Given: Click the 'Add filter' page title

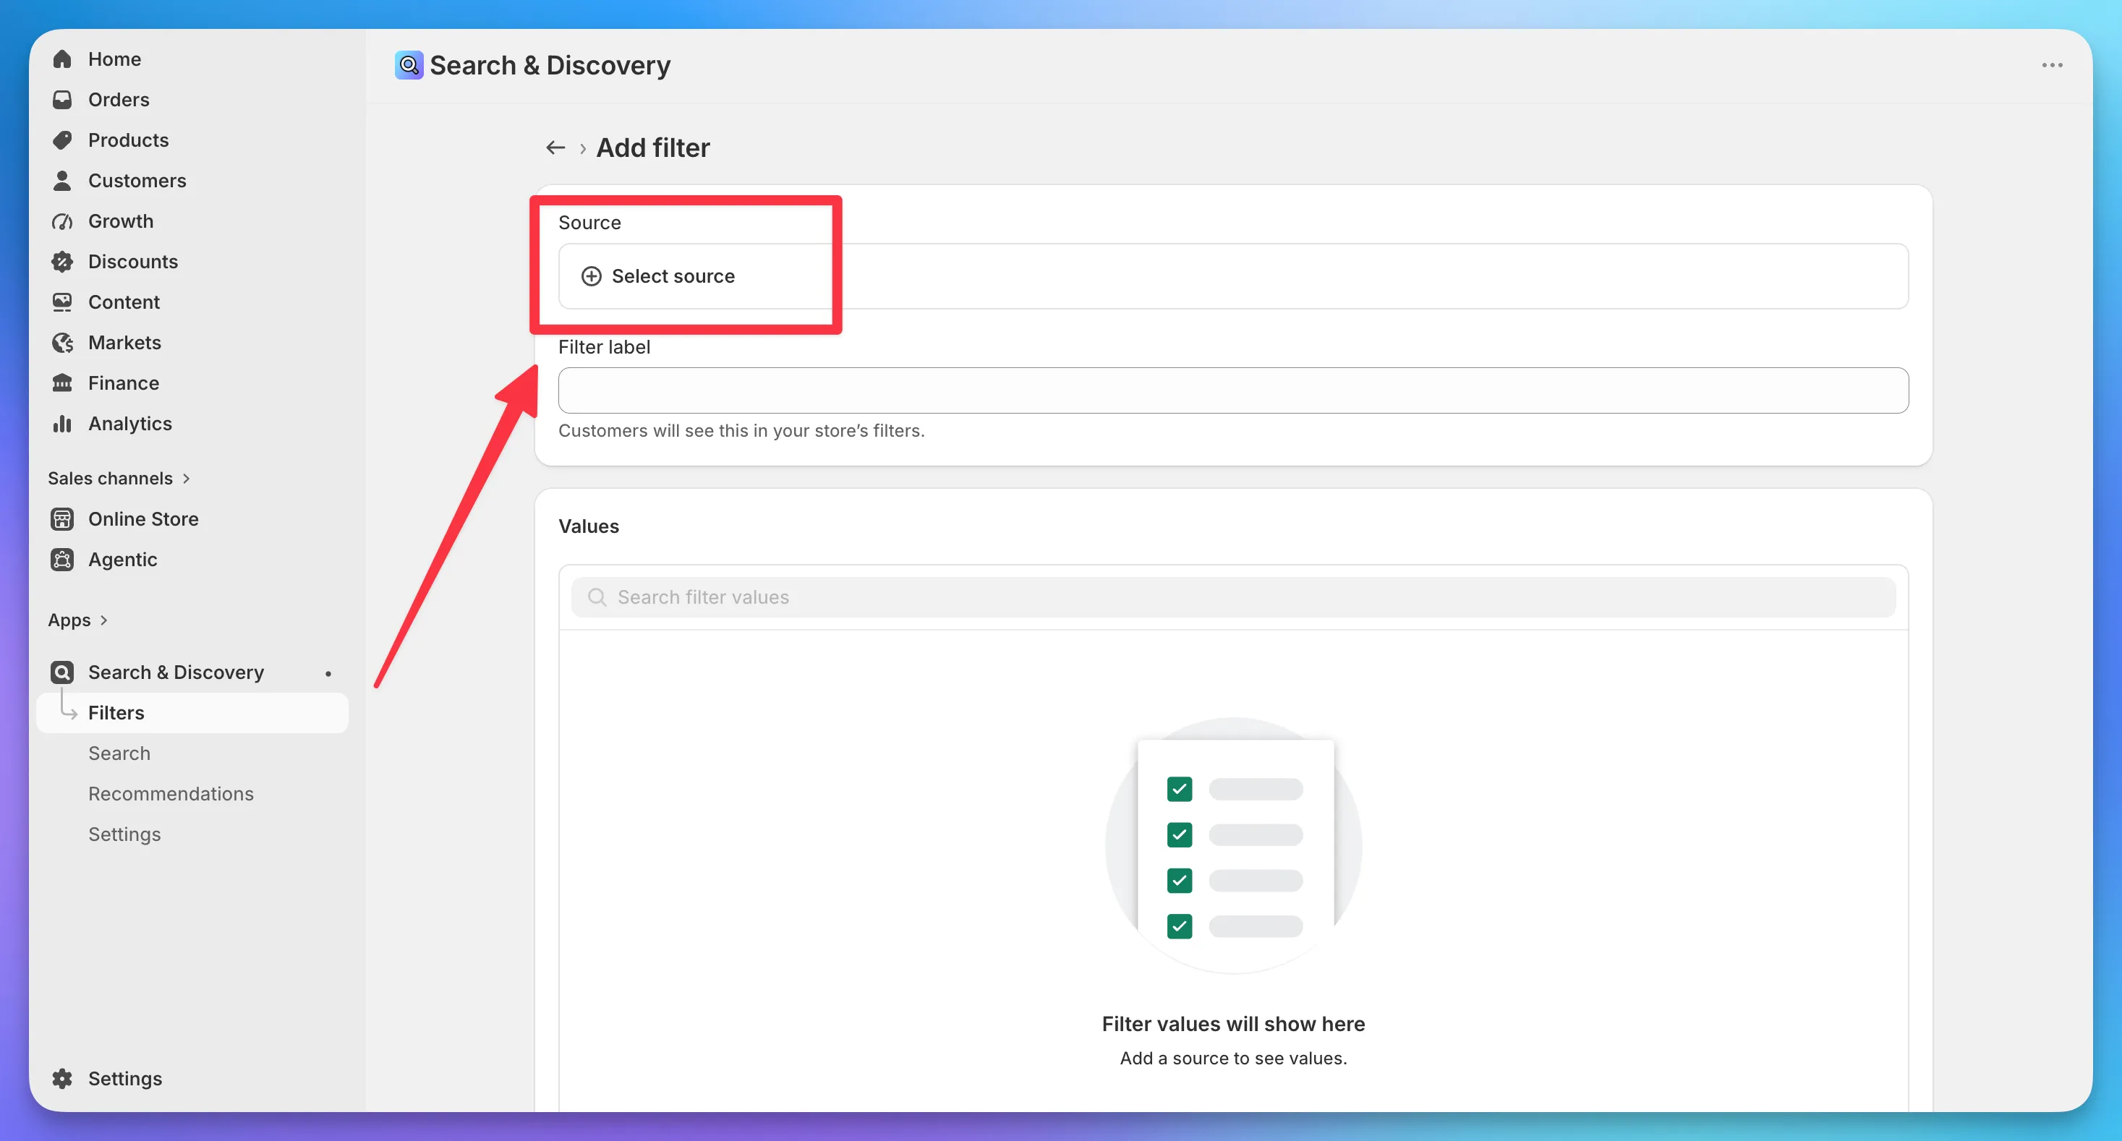Looking at the screenshot, I should tap(652, 148).
